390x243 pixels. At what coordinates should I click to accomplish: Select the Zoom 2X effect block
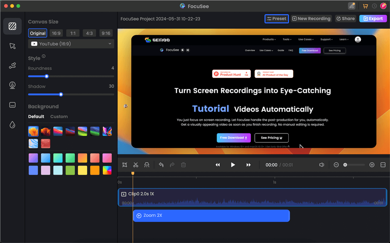tap(211, 216)
